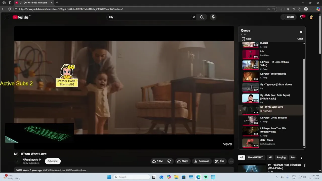This screenshot has height=181, width=322.
Task: Open File Explorer from the taskbar
Action: tap(176, 177)
